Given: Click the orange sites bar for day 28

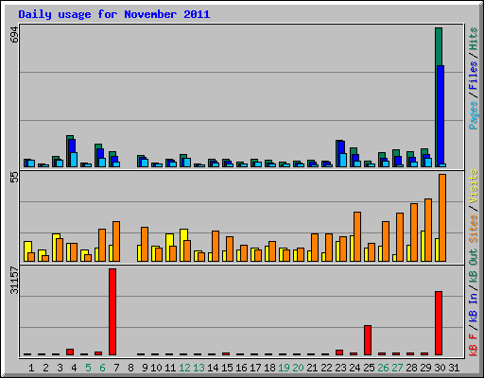Looking at the screenshot, I should tap(414, 232).
